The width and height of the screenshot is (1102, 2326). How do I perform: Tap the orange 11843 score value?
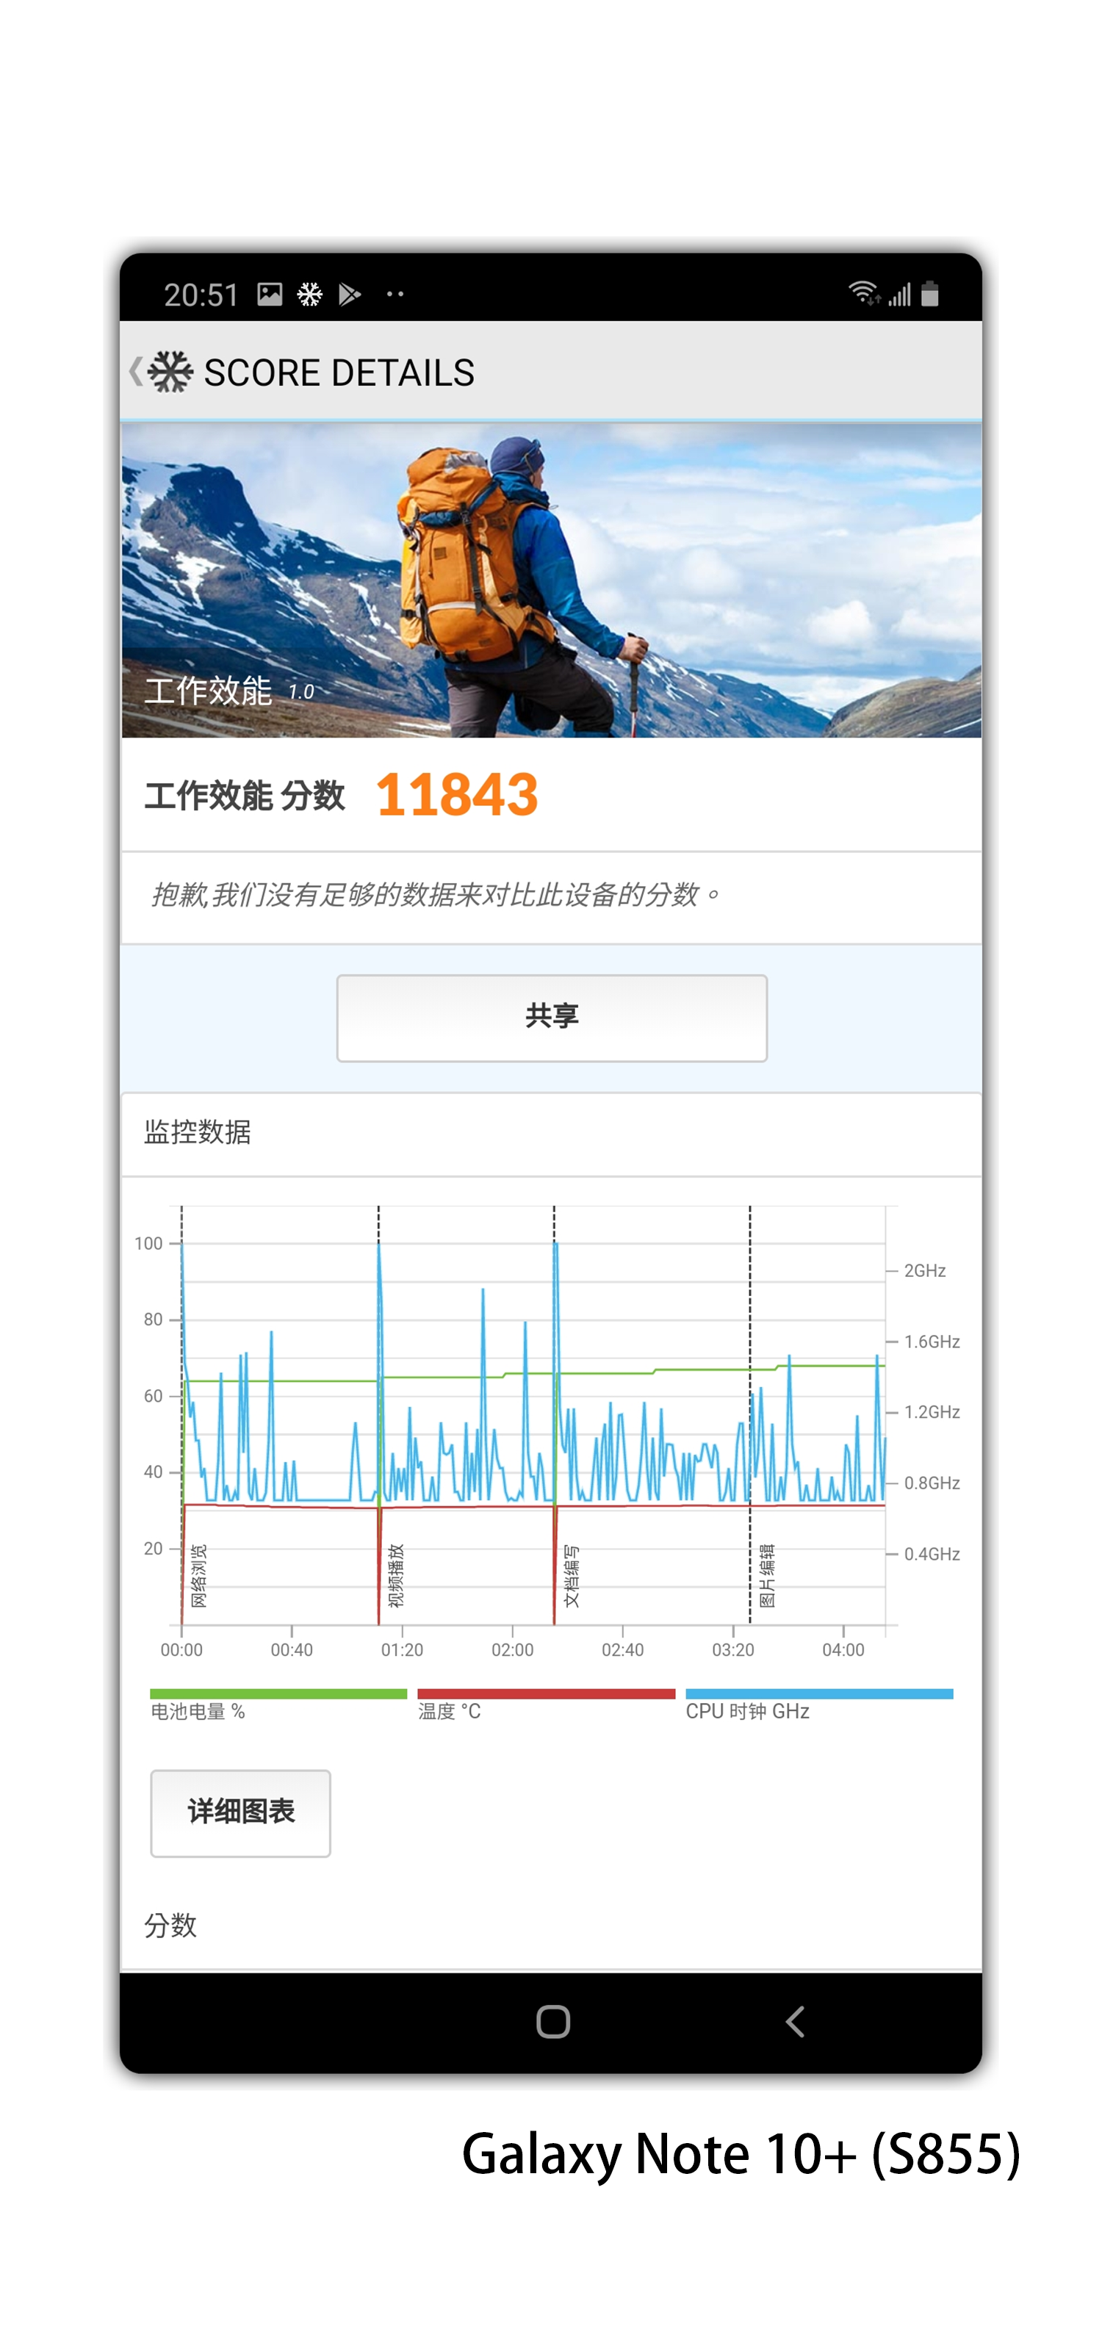pos(456,795)
